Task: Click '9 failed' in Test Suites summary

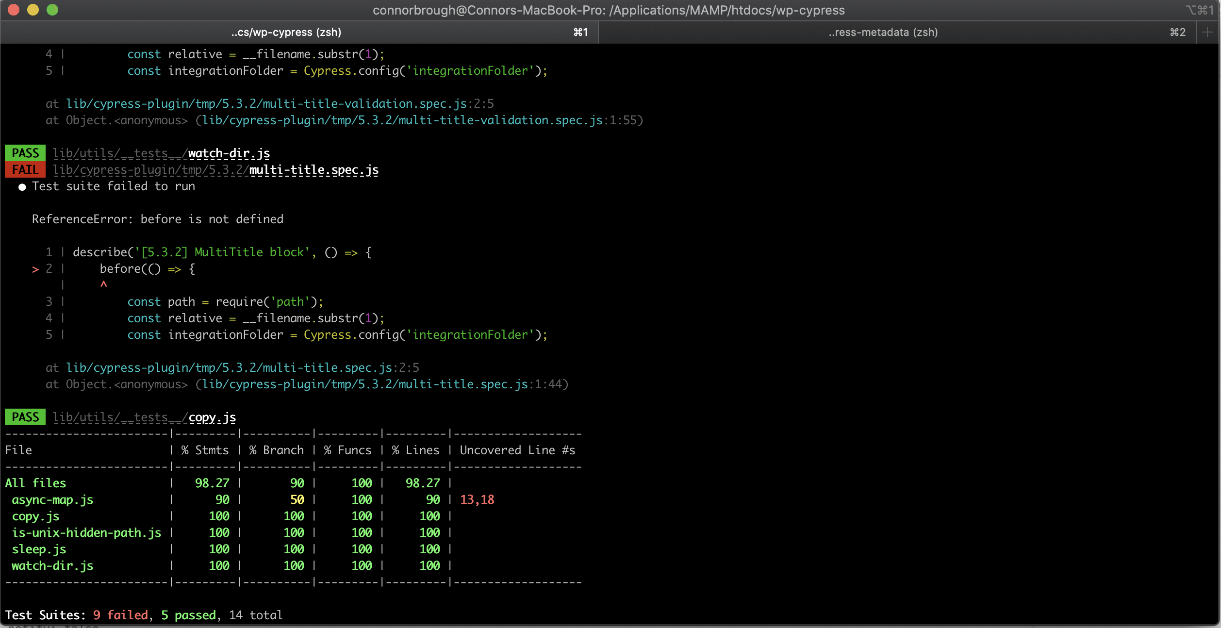Action: tap(120, 615)
